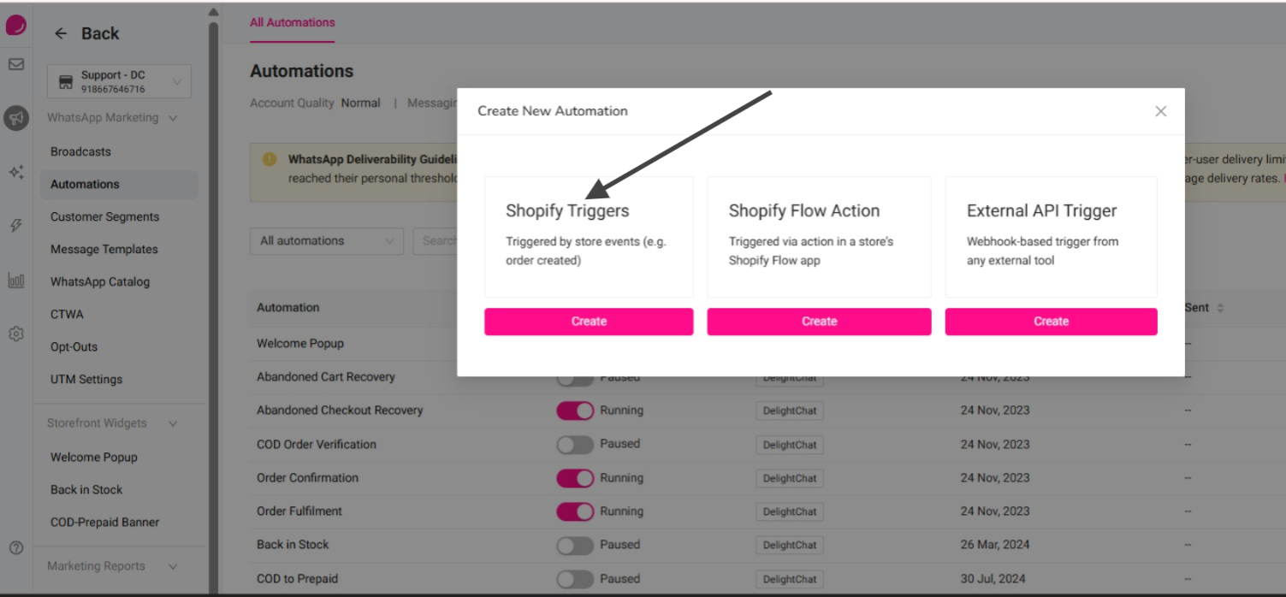1286x597 pixels.
Task: Open the inbox mail icon
Action: pos(16,64)
